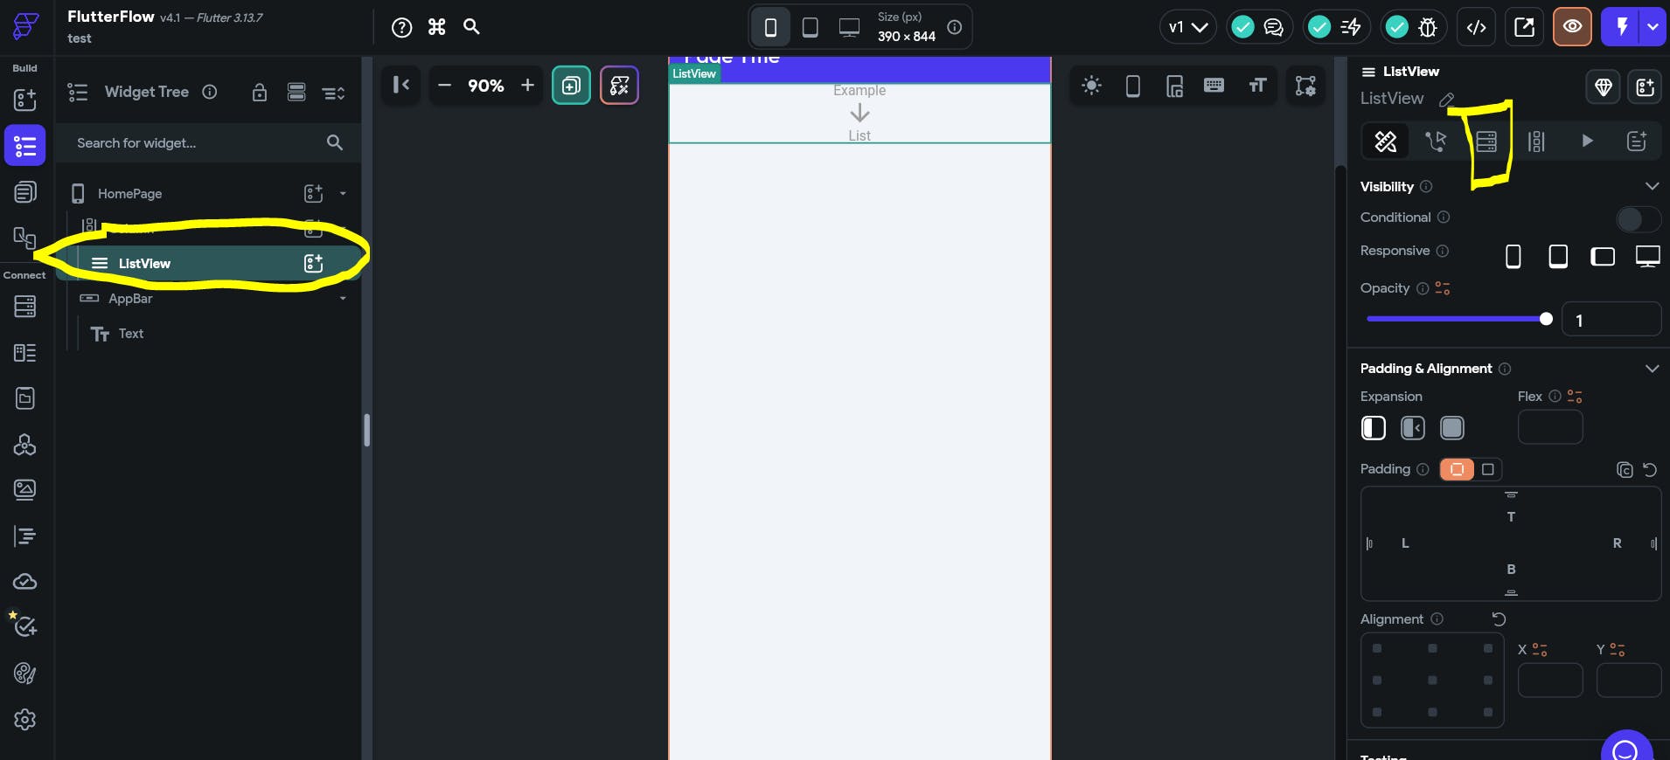Select the Text widget tree item
The height and width of the screenshot is (760, 1670).
(131, 333)
